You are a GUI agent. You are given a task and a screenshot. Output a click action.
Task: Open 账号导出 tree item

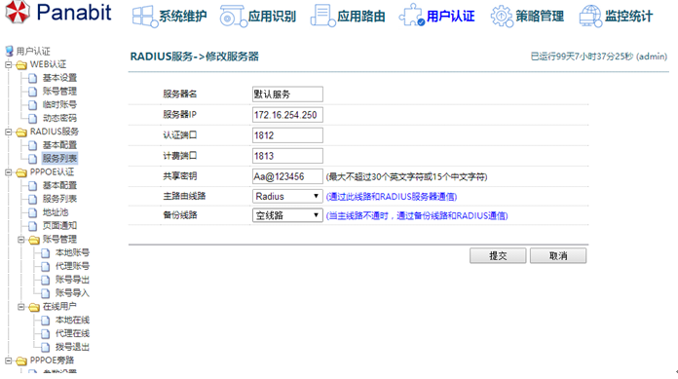(72, 280)
